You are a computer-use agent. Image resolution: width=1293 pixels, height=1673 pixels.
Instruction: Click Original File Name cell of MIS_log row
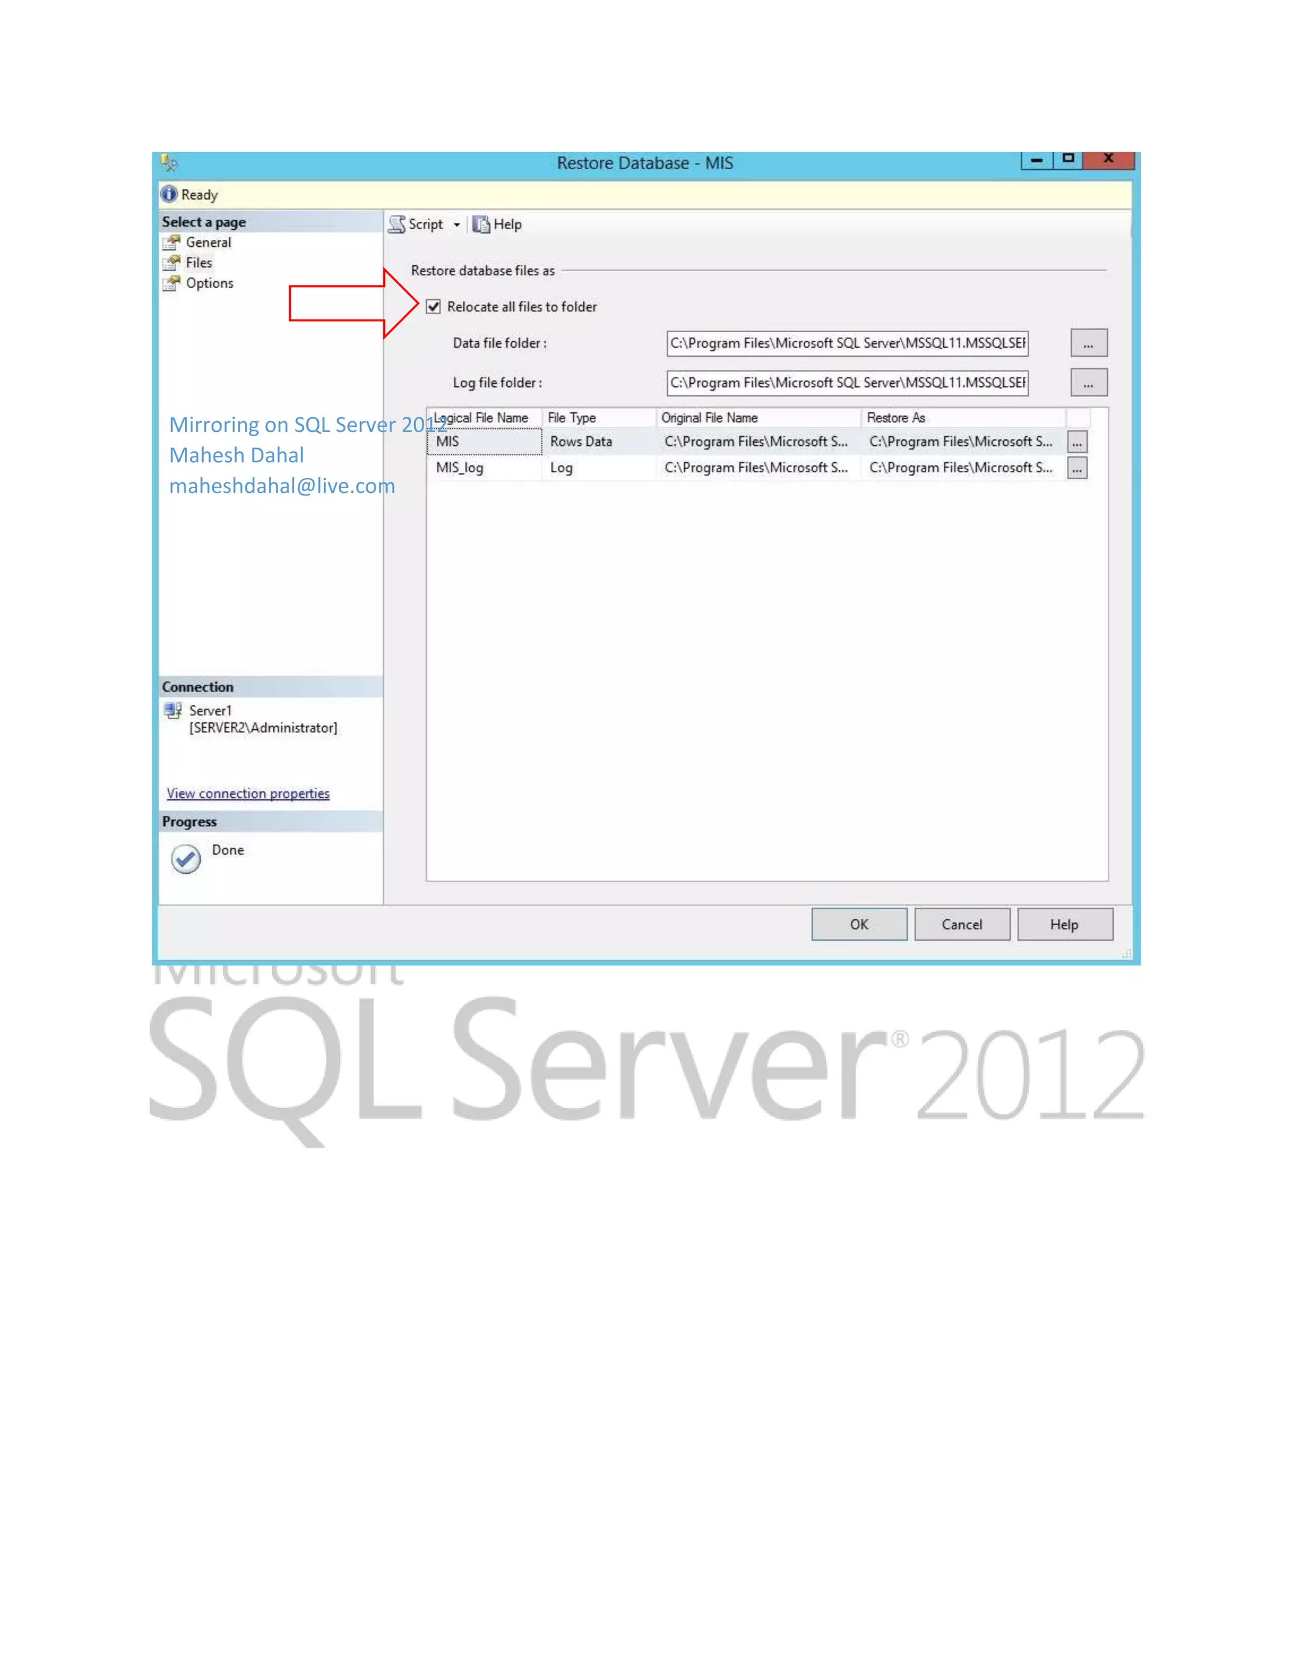pos(758,468)
